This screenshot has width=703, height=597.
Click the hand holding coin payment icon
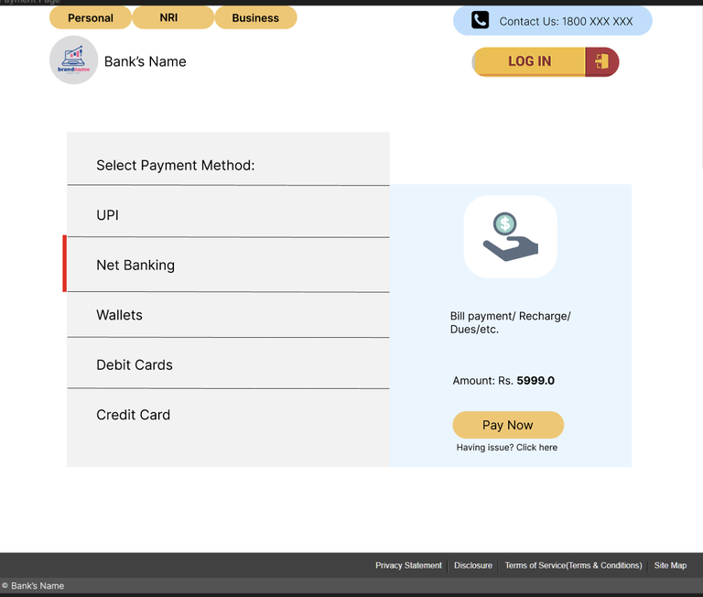click(510, 236)
